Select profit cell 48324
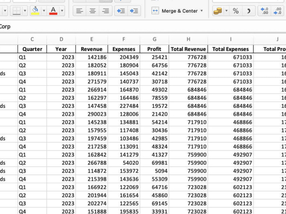286x214 pixels. 154,146
